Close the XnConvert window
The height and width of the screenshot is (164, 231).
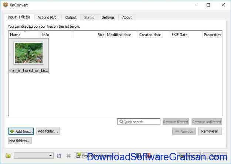(223, 5)
